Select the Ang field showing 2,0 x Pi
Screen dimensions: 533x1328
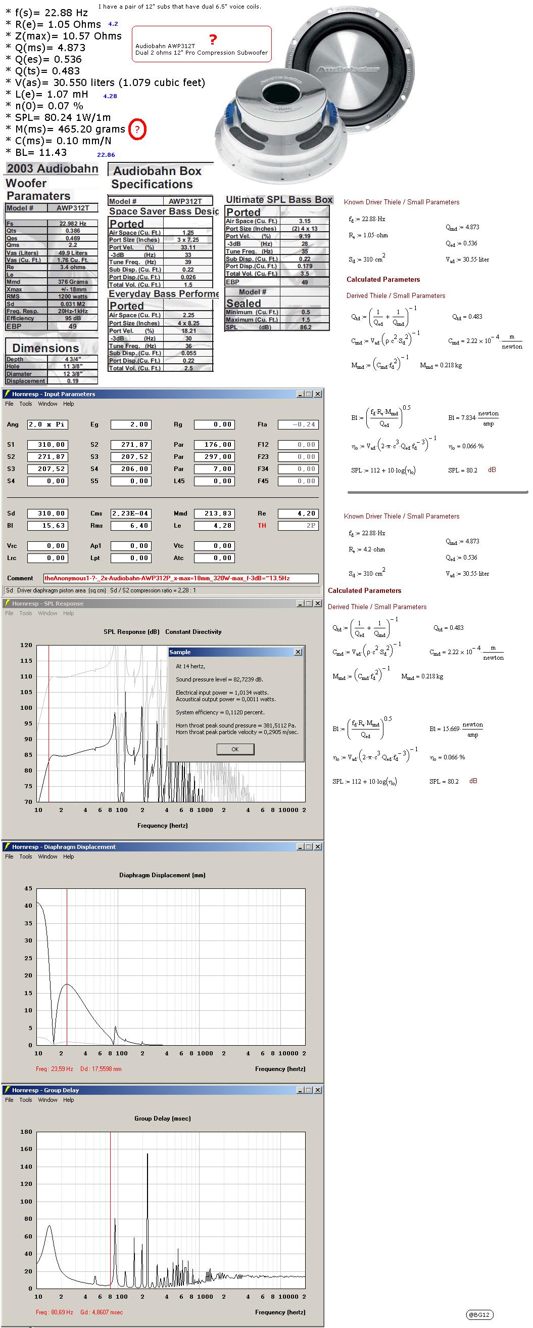[x=47, y=424]
